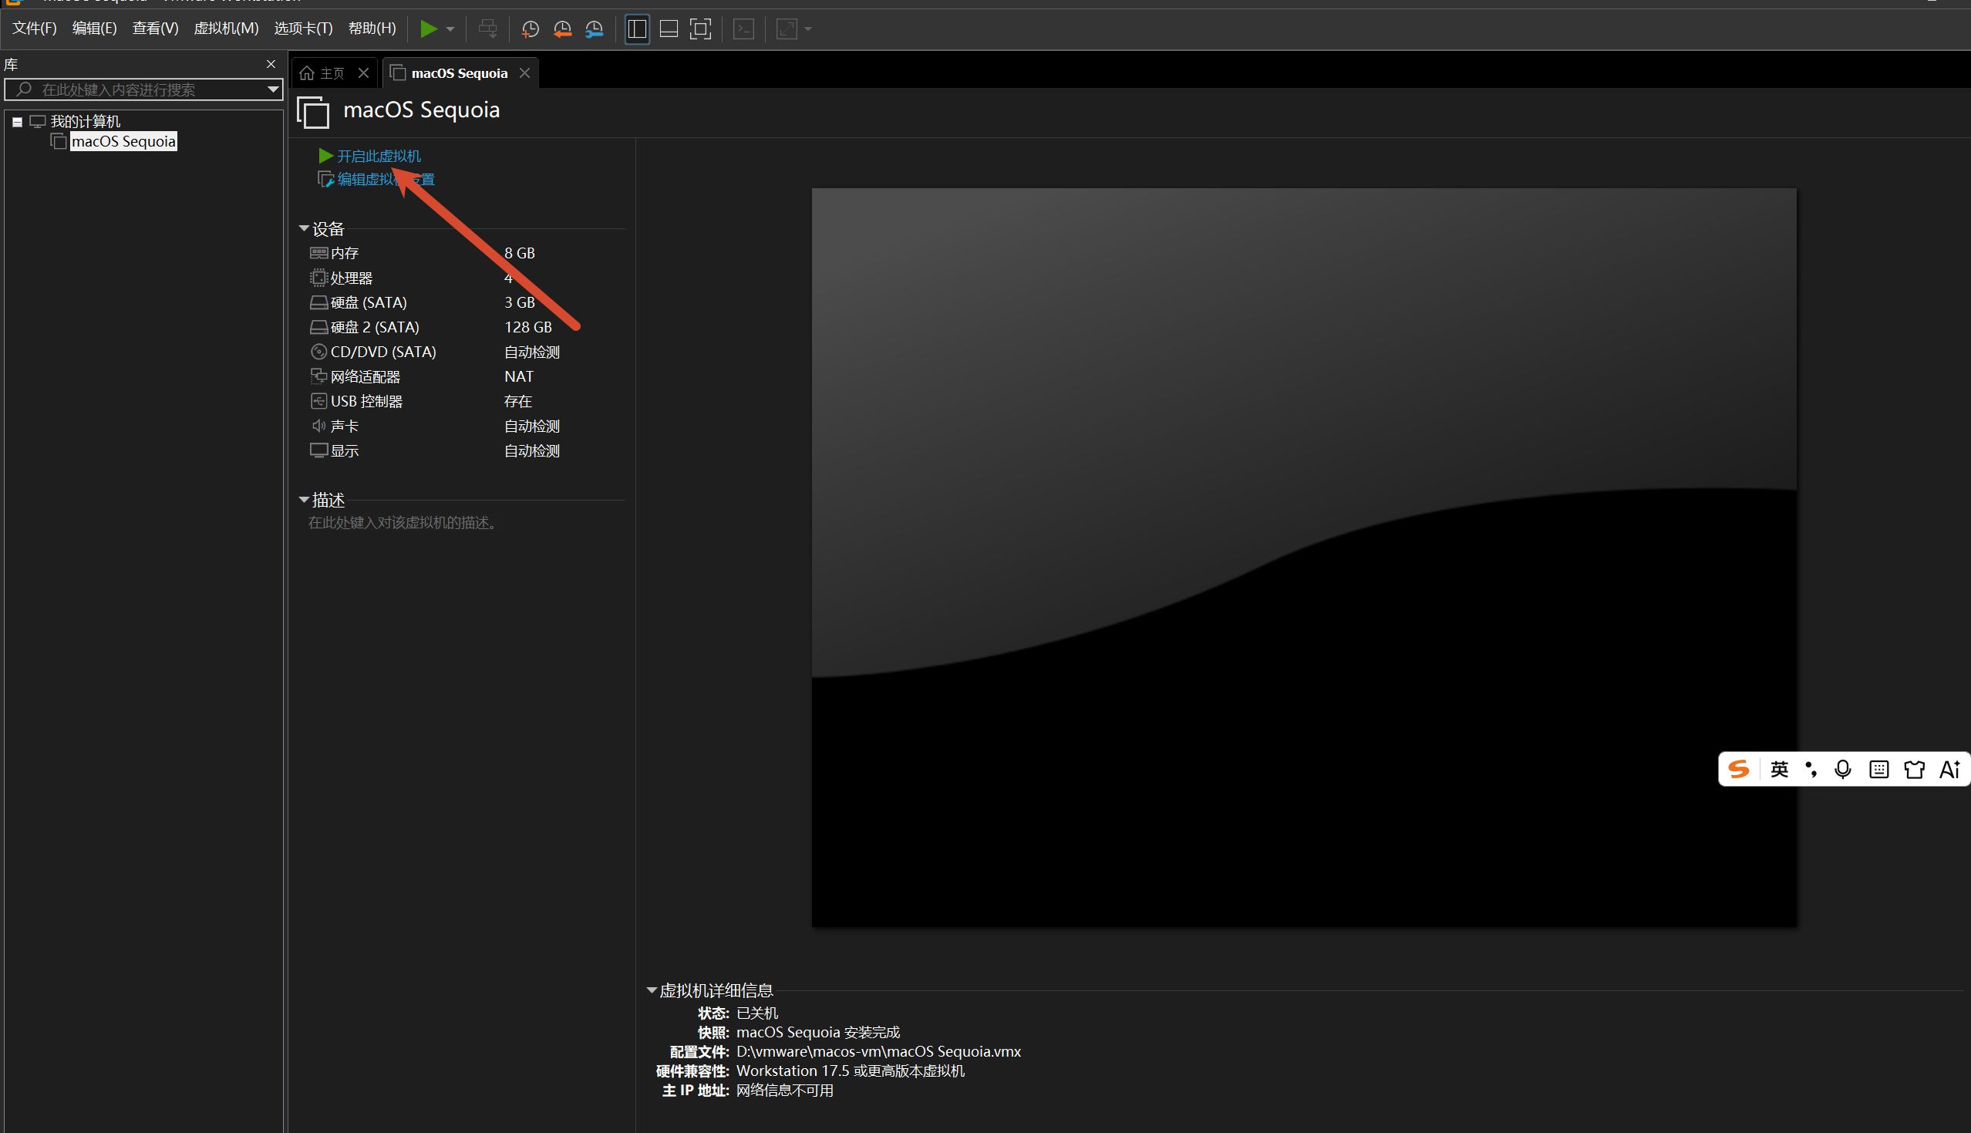The image size is (1971, 1133).
Task: Select macOS Sequoia in the library tree
Action: (123, 141)
